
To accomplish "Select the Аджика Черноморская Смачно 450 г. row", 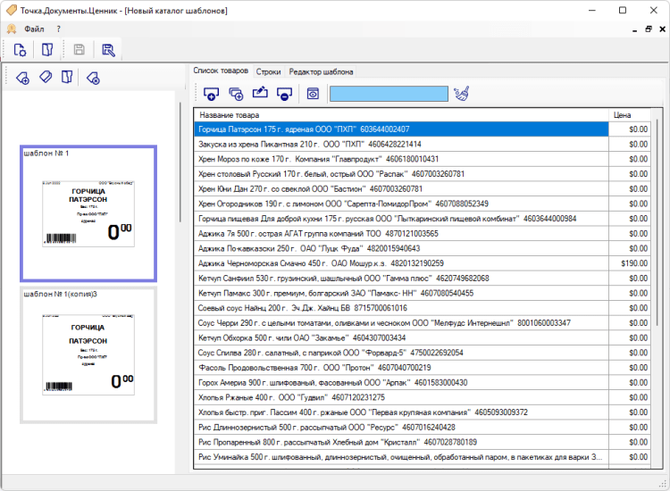I will [x=400, y=263].
